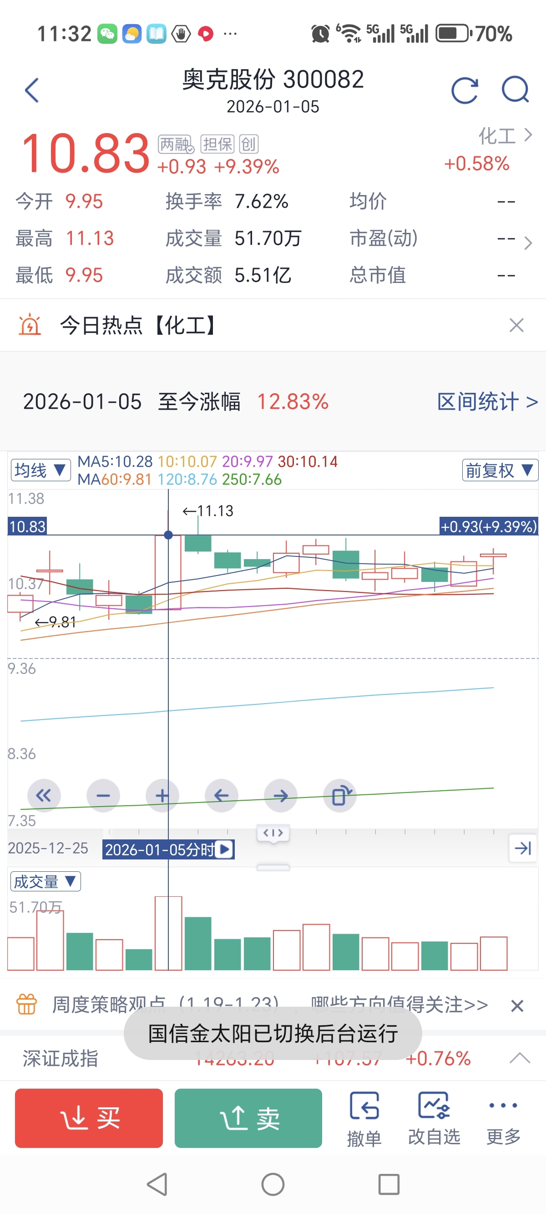
Task: Open the 成交量 sub-indicator dropdown
Action: (45, 881)
